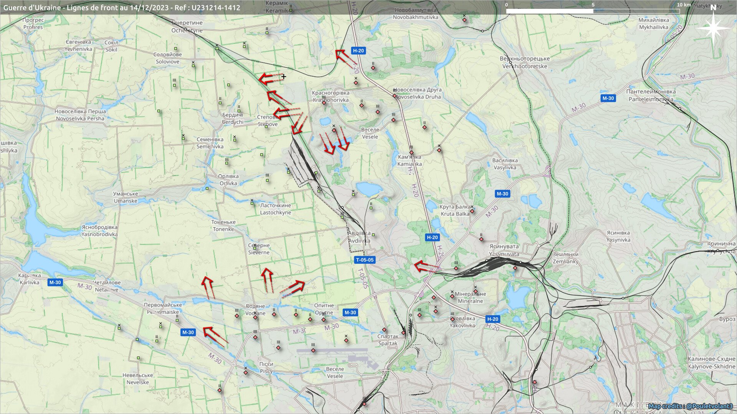Click the T-05-05 road shield
The height and width of the screenshot is (414, 737).
pos(364,260)
